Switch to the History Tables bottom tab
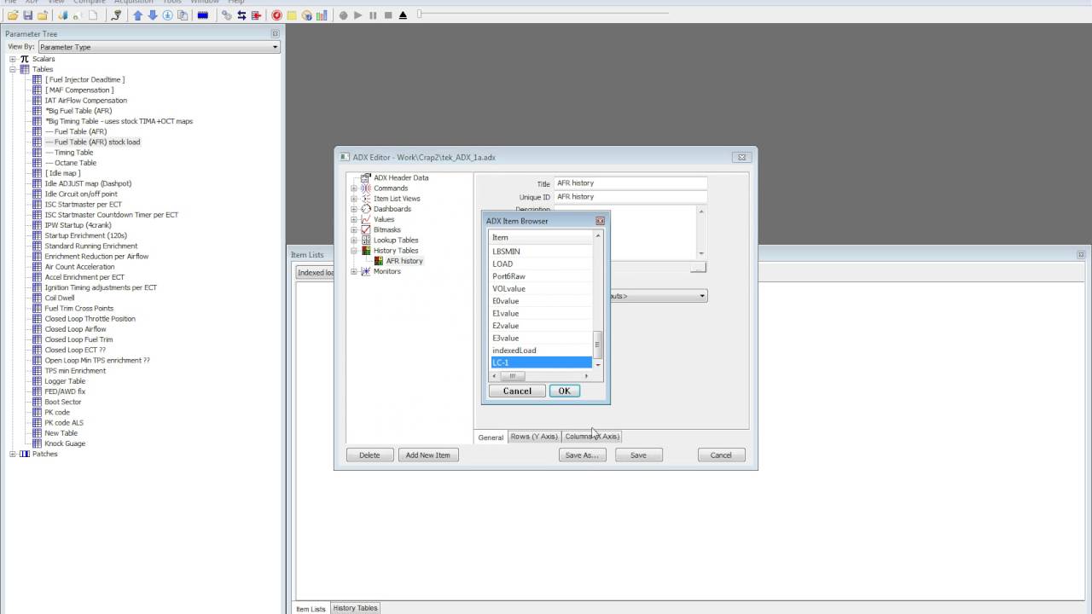Viewport: 1092px width, 614px height. click(355, 608)
